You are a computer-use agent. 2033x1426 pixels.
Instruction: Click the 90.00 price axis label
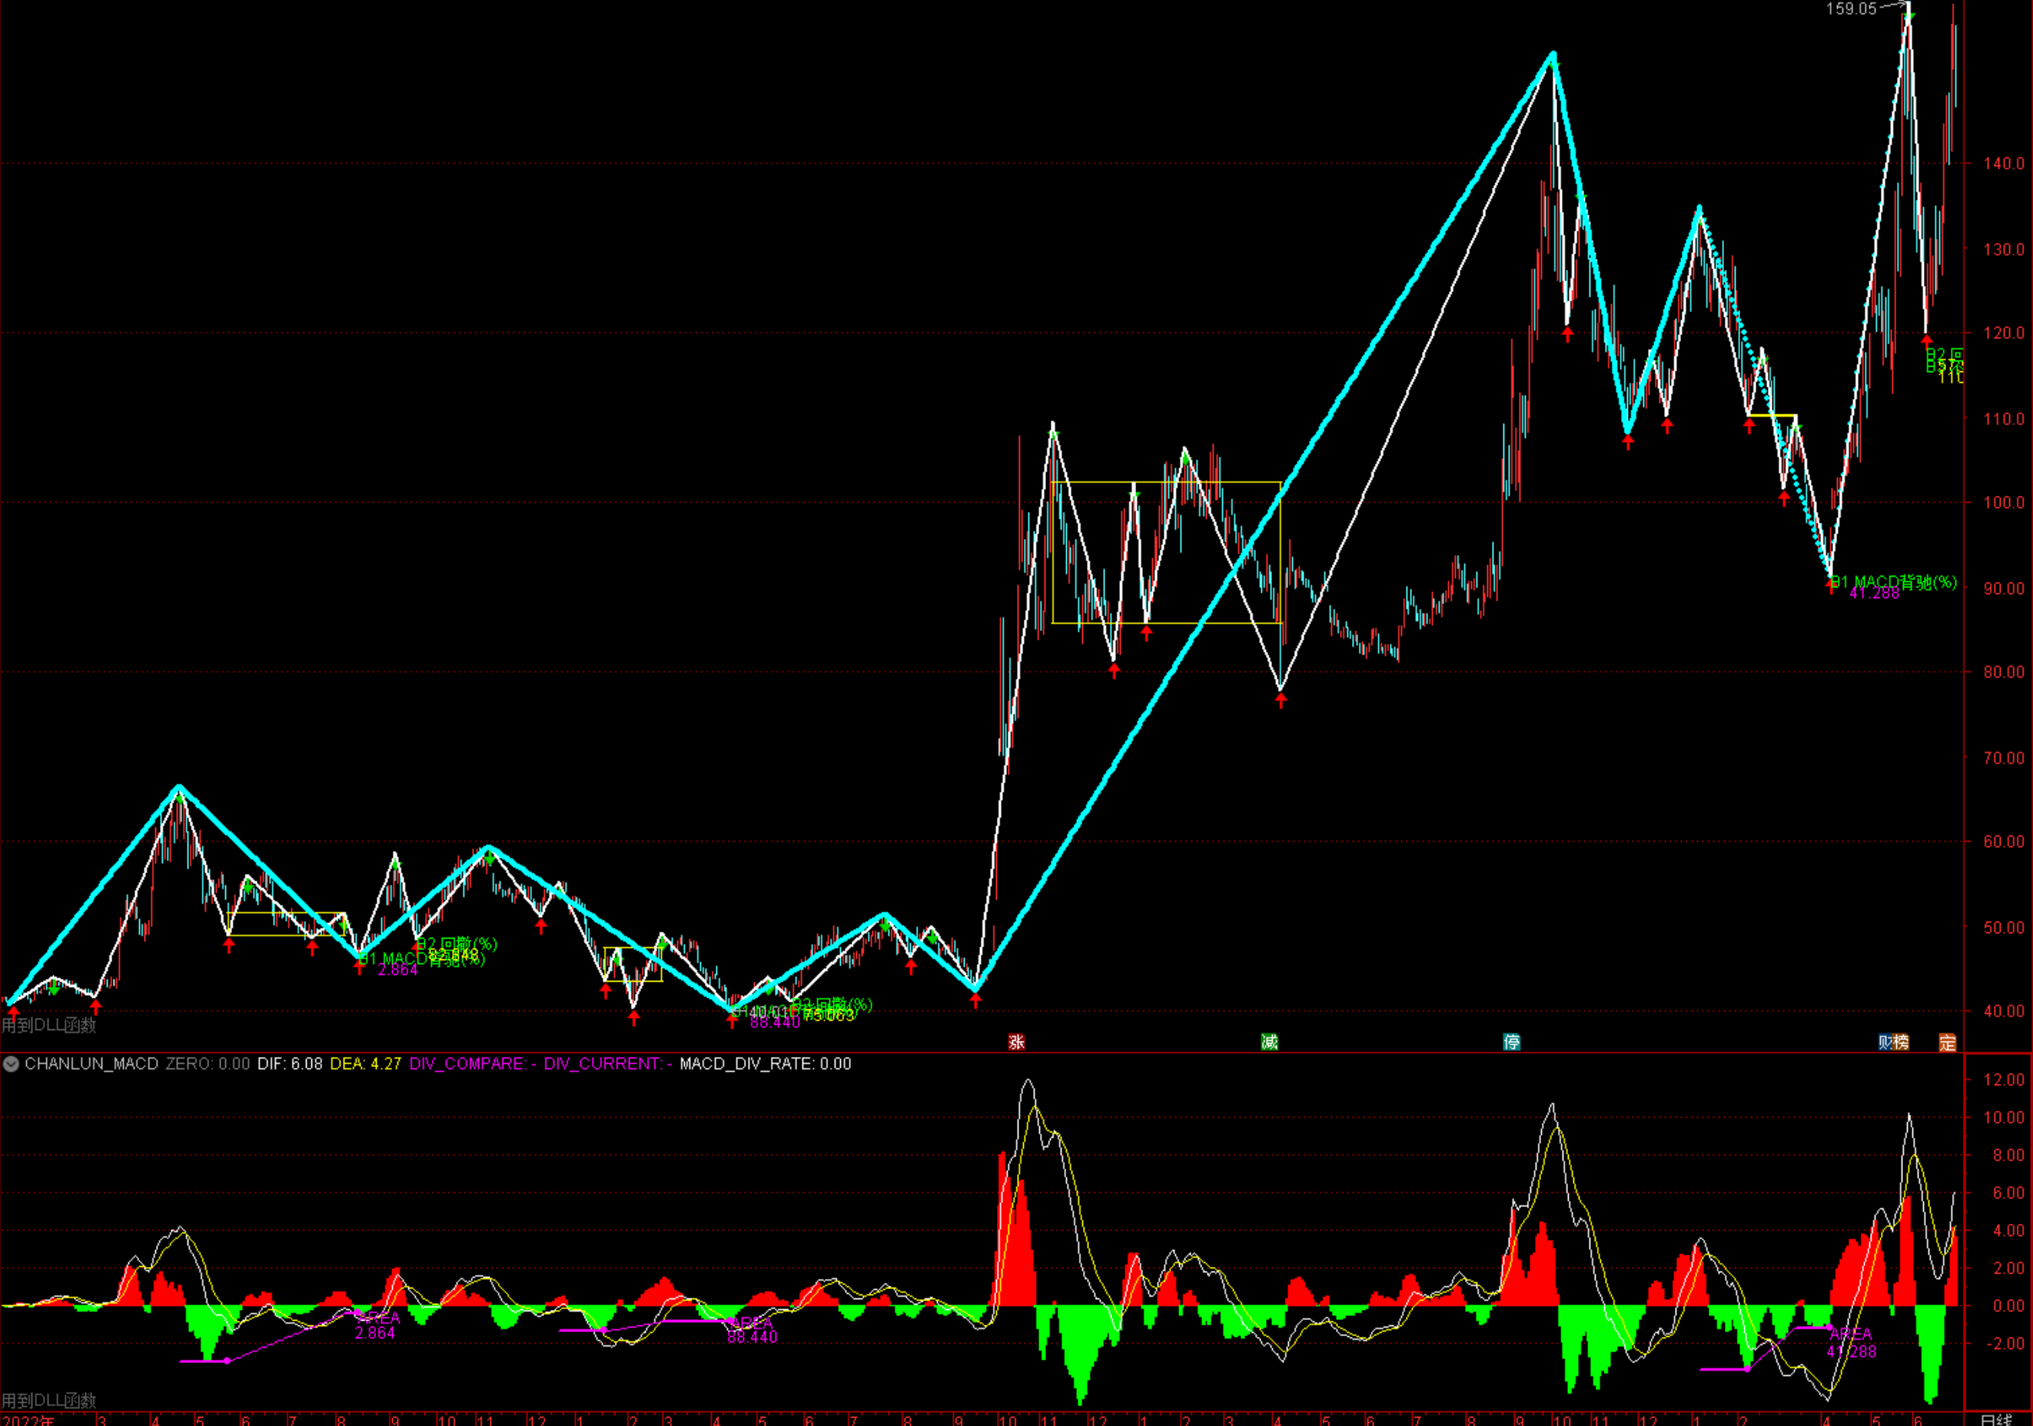click(x=2004, y=588)
